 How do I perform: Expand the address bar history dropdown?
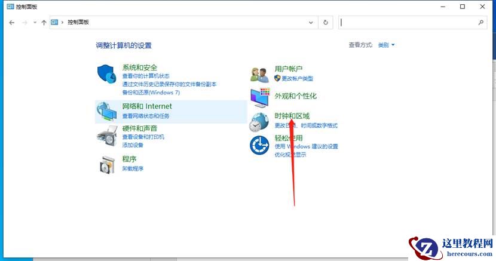point(311,23)
